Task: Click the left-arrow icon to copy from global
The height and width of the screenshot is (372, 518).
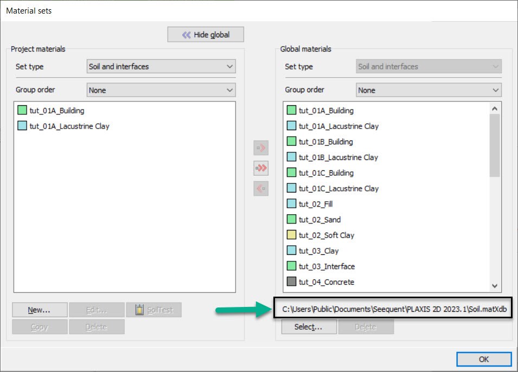Action: (261, 189)
